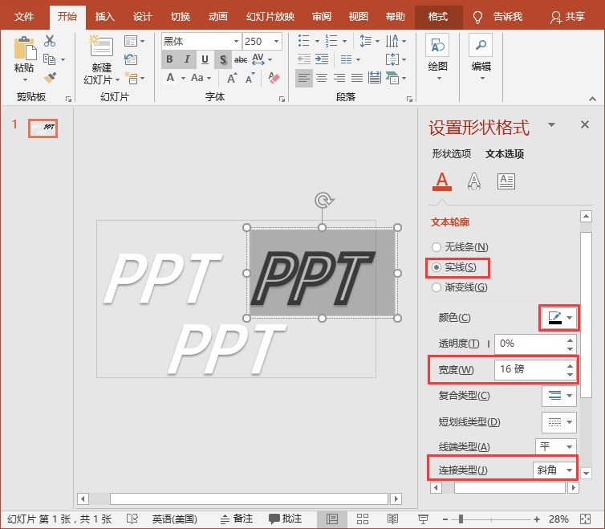
Task: Open 短划线类型 dash type dropdown
Action: (x=558, y=422)
